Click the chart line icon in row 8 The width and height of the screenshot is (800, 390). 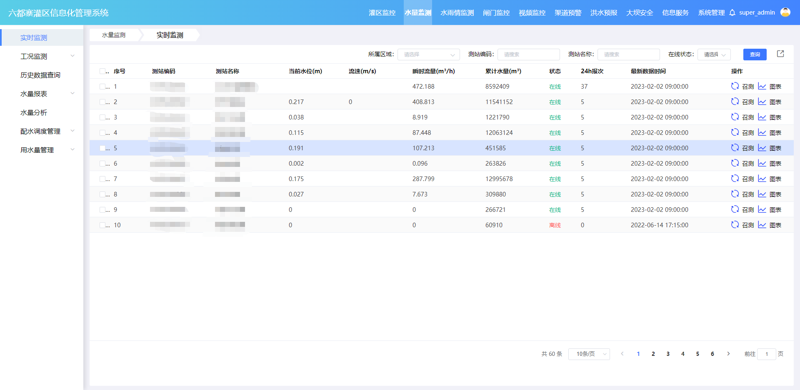click(x=762, y=194)
